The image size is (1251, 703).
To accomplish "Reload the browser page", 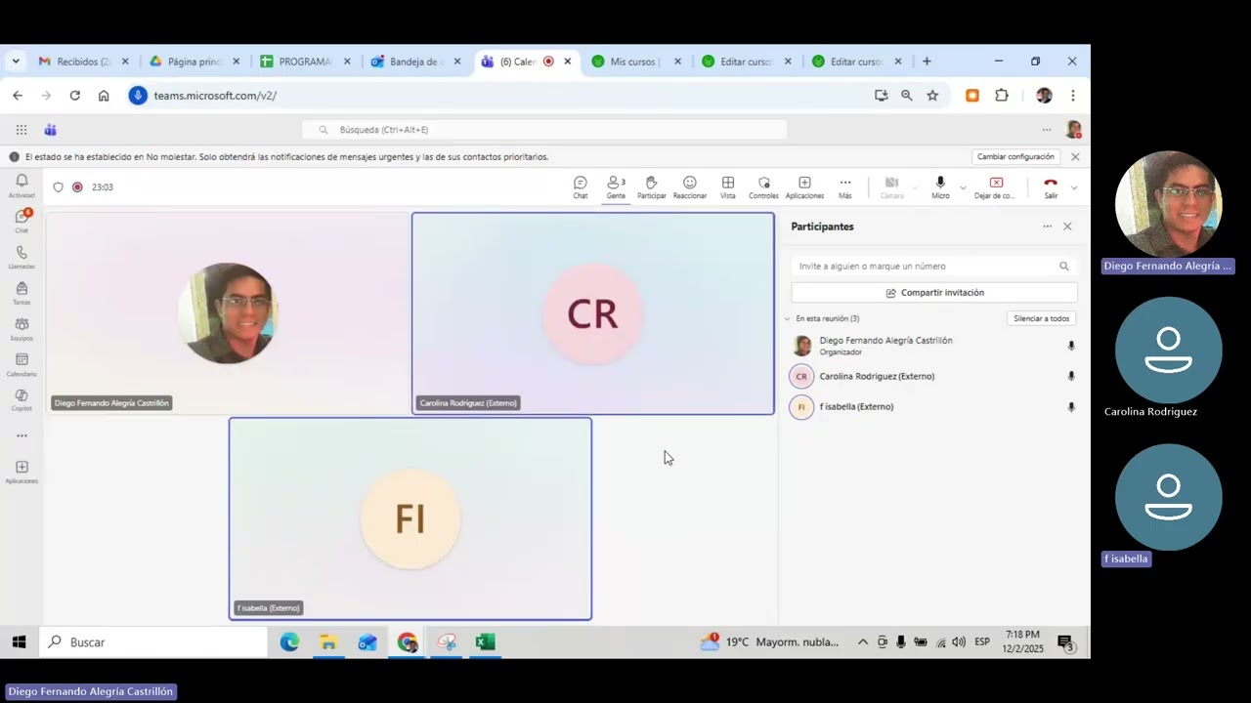I will pos(74,96).
